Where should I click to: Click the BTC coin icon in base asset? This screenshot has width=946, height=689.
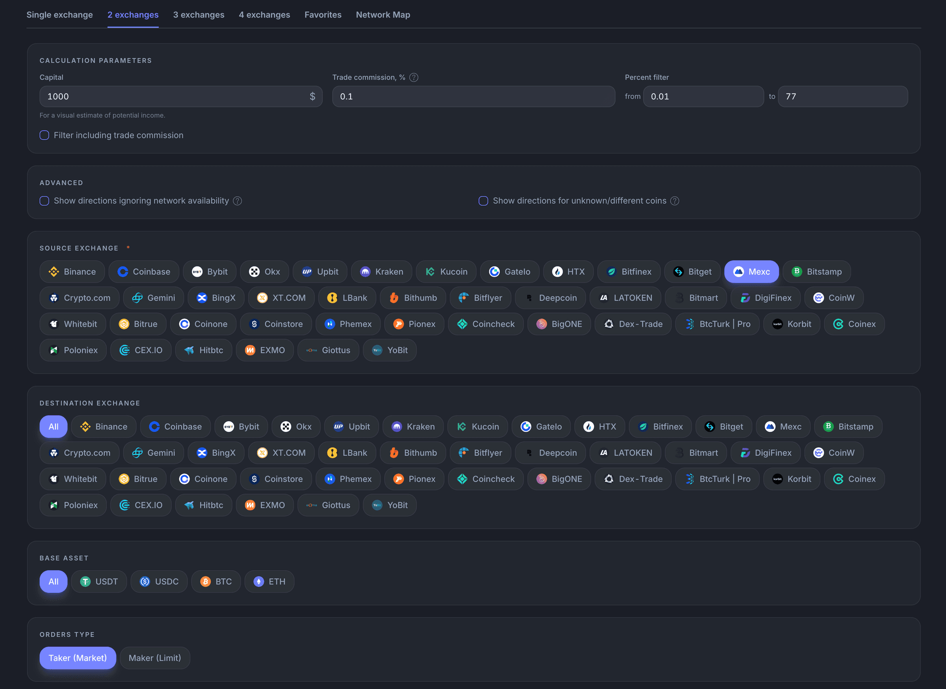[x=206, y=581]
